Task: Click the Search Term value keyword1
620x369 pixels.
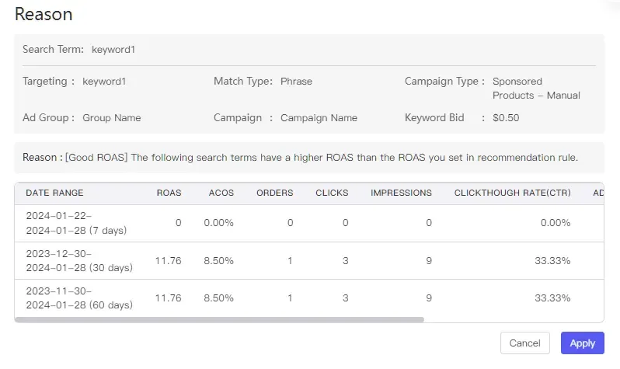Action: 113,50
